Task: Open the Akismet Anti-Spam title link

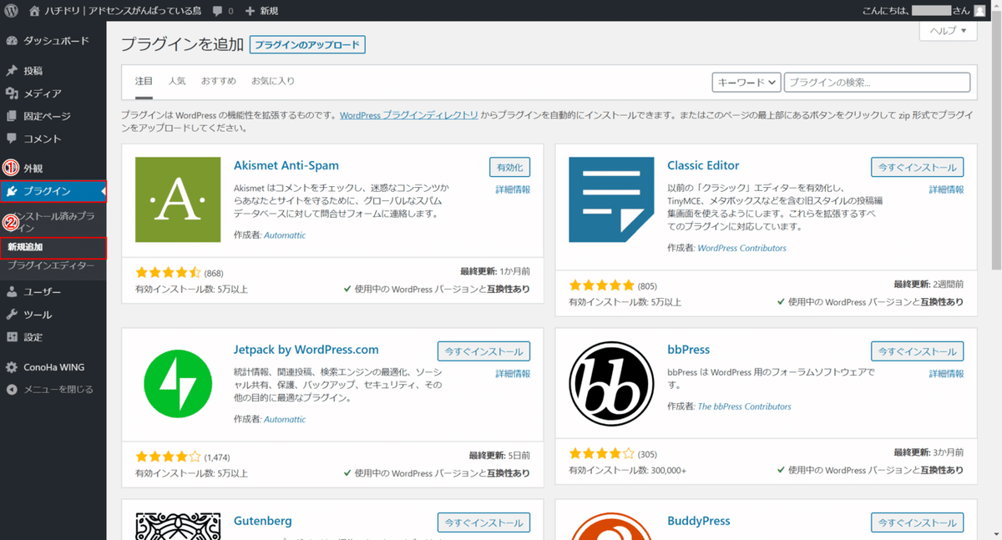Action: click(x=286, y=165)
